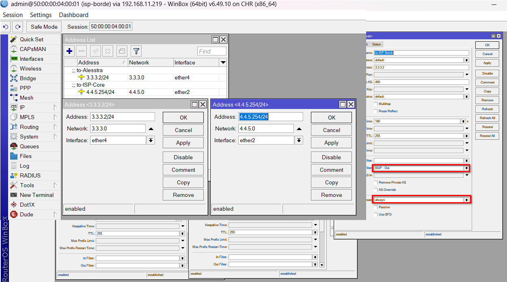This screenshot has height=282, width=507.
Task: Open the ether4 Interface dropdown
Action: 151,140
